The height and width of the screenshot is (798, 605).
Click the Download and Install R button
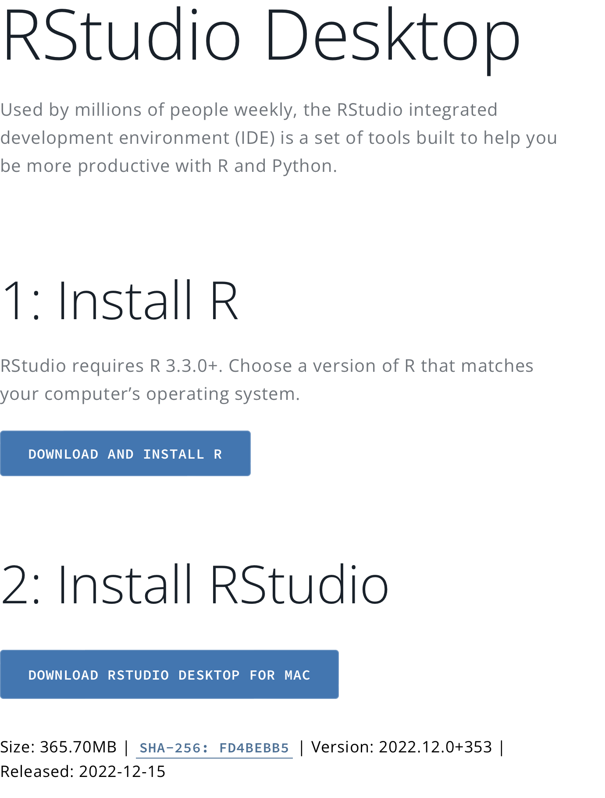125,454
